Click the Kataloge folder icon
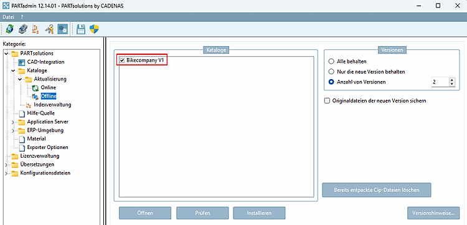The width and height of the screenshot is (467, 225). pyautogui.click(x=22, y=71)
